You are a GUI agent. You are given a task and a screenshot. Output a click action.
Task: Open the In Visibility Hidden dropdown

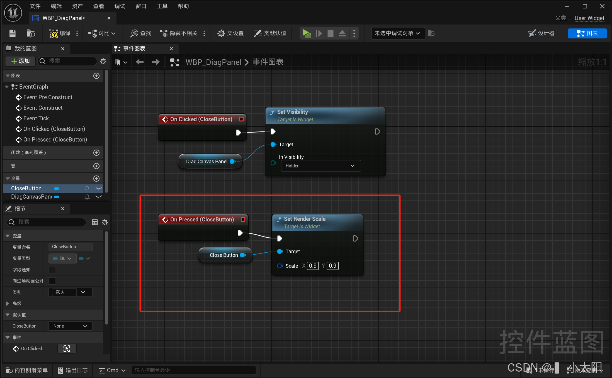(x=321, y=166)
